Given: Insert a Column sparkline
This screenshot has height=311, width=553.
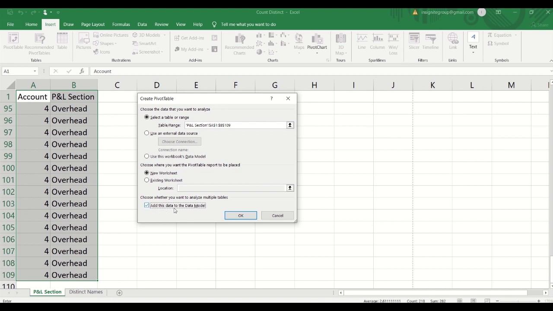Looking at the screenshot, I should click(x=377, y=41).
